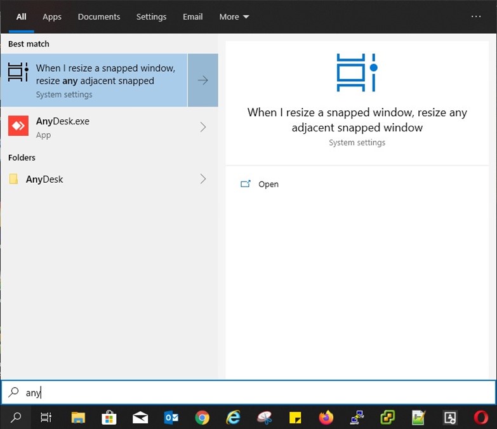This screenshot has height=429, width=497.
Task: Click the yellow AnyDesk folder icon
Action: coord(13,179)
